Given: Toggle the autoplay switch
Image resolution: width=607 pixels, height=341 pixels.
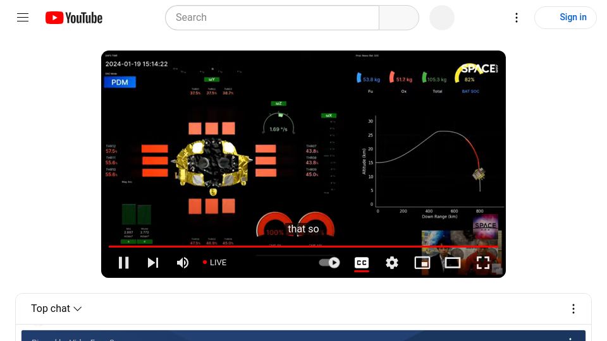Looking at the screenshot, I should 329,263.
